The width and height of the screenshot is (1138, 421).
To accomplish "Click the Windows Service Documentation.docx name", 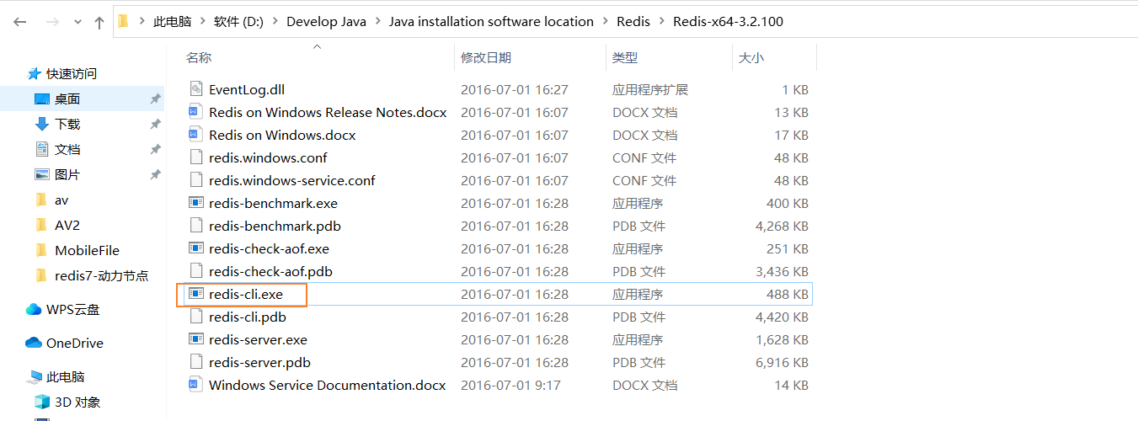I will click(328, 385).
